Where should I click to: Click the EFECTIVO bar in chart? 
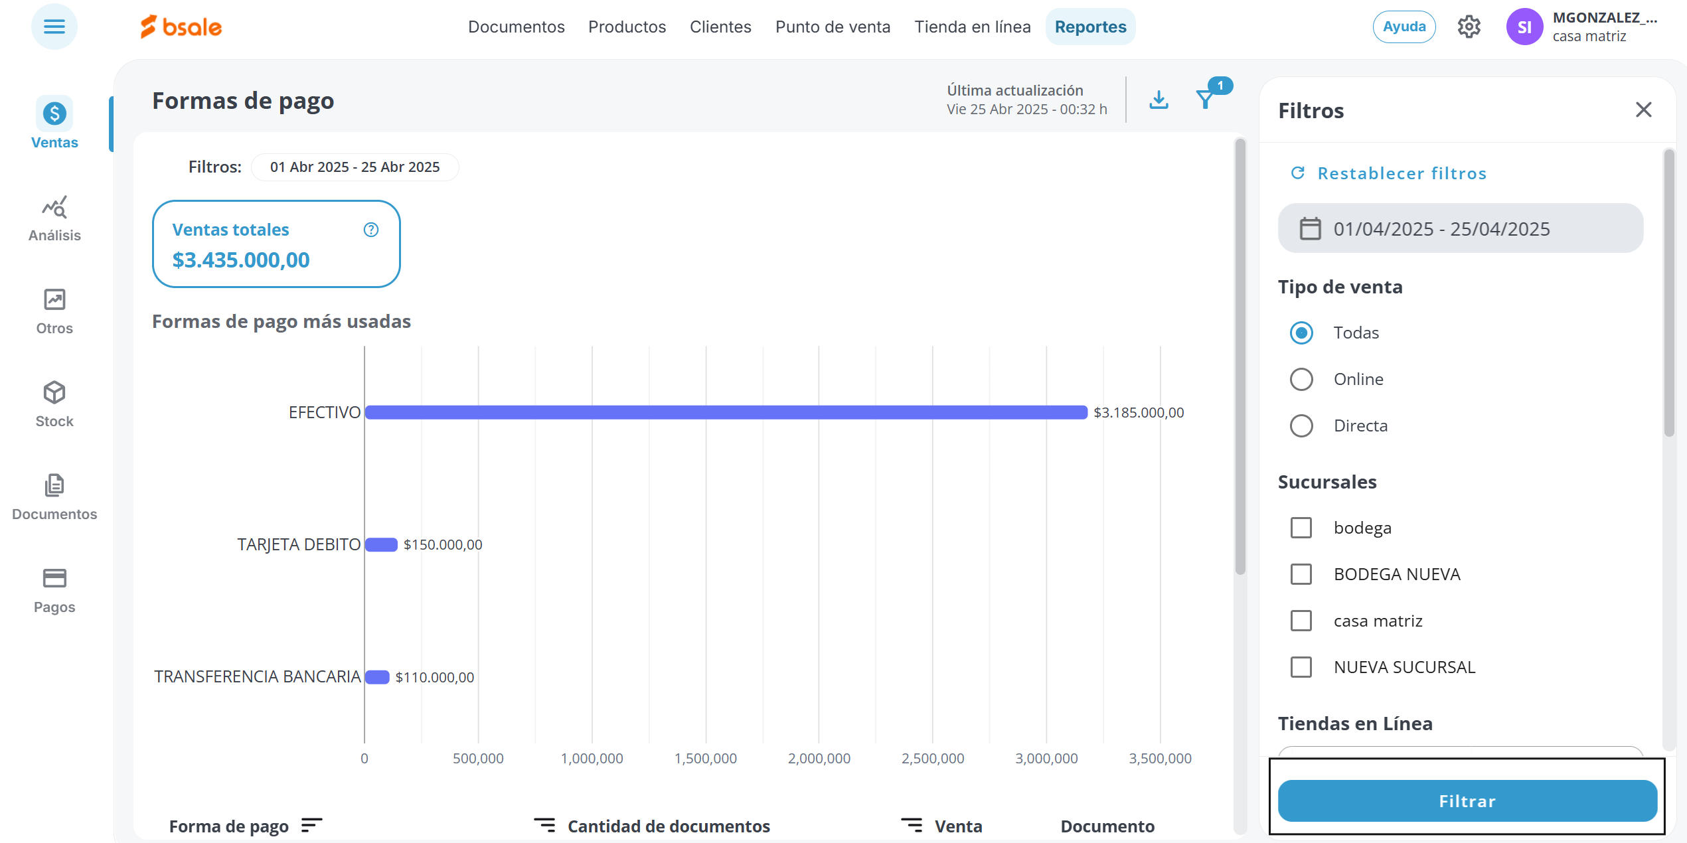click(726, 412)
